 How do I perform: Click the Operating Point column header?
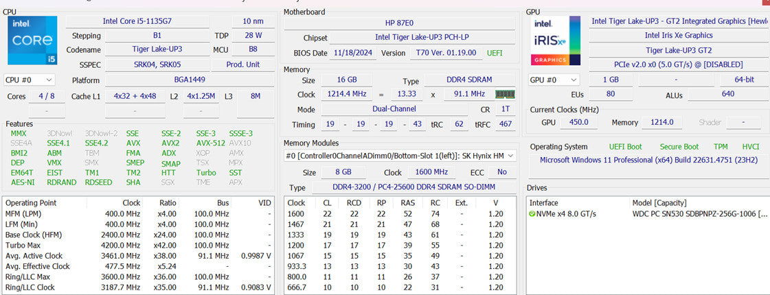click(31, 202)
